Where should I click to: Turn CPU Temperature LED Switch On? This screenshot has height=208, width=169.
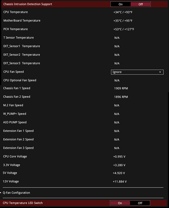[120, 203]
